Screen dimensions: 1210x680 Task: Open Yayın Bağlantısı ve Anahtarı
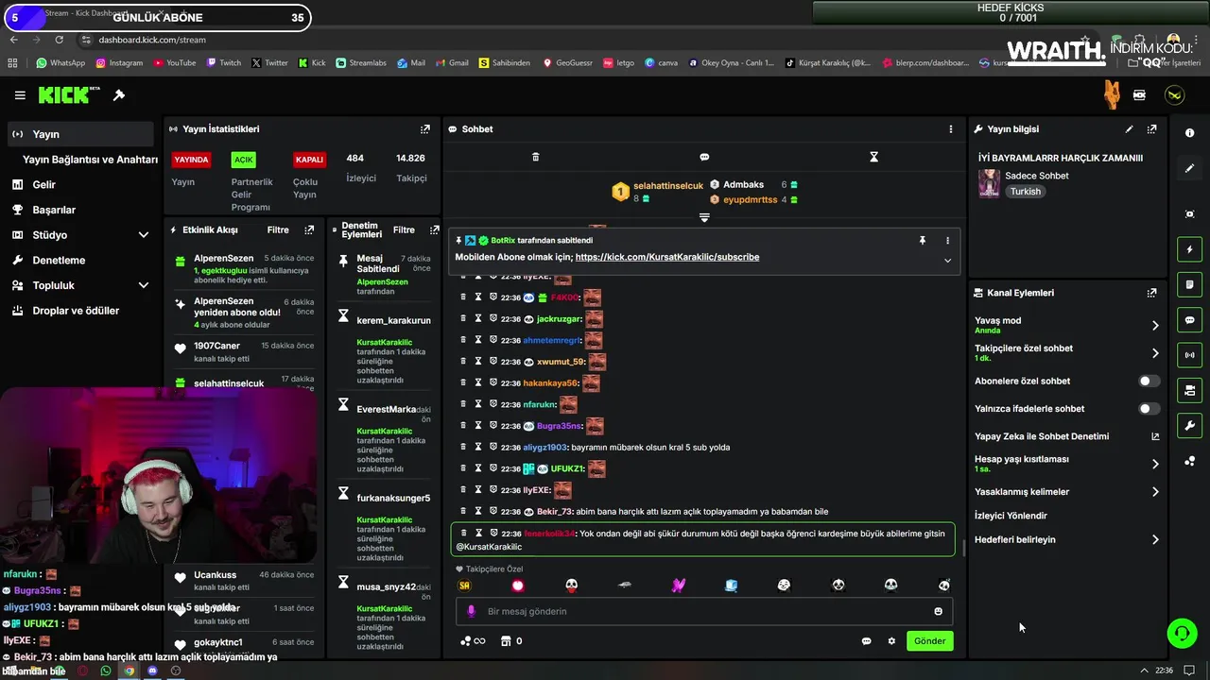click(x=90, y=160)
